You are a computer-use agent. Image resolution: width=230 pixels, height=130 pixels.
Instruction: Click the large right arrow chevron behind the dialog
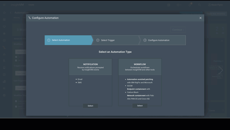(x=220, y=70)
